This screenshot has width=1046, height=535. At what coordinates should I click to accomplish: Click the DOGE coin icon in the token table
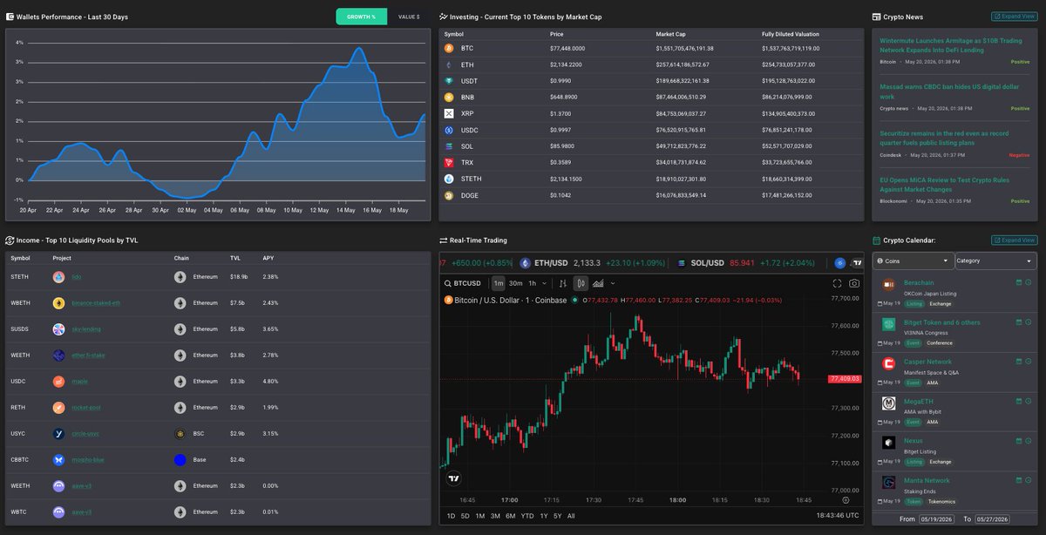[450, 195]
